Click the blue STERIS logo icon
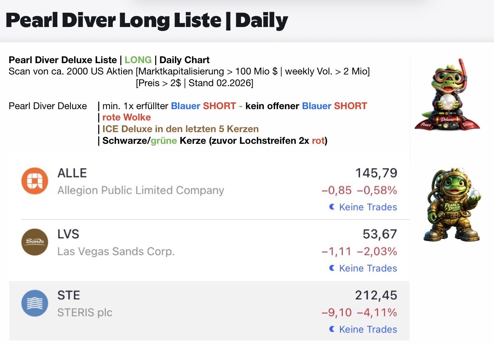 tap(35, 303)
